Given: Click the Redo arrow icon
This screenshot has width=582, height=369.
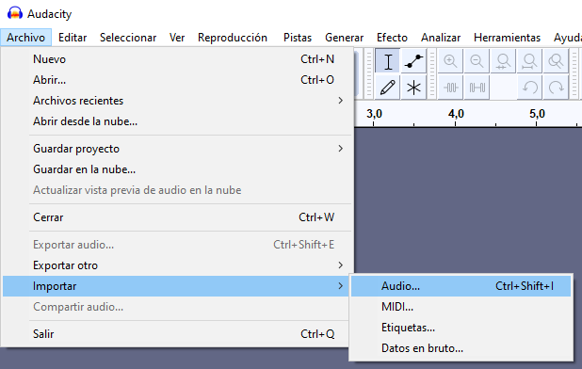Looking at the screenshot, I should [556, 88].
